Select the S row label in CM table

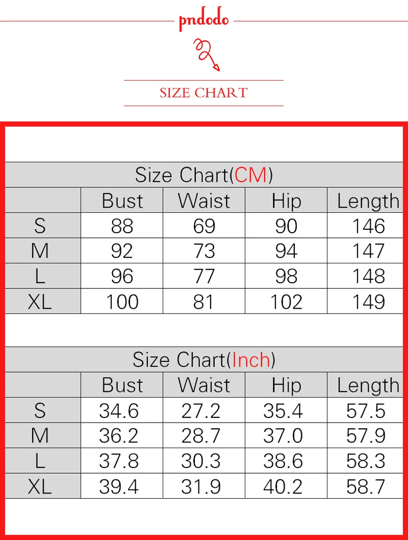tap(40, 226)
